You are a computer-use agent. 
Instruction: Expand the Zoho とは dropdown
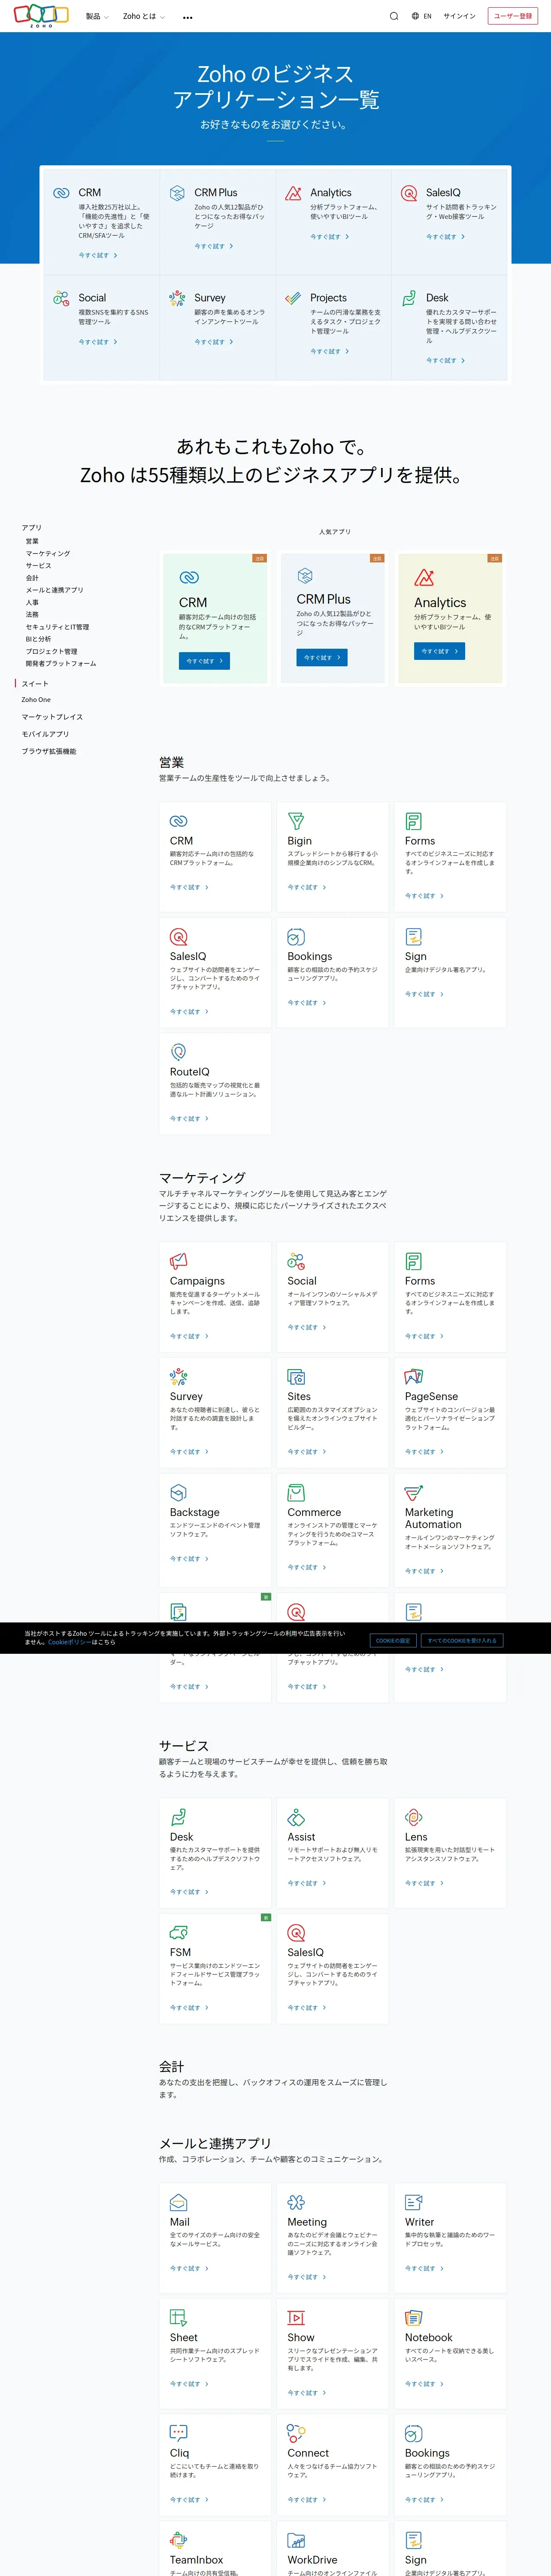144,16
